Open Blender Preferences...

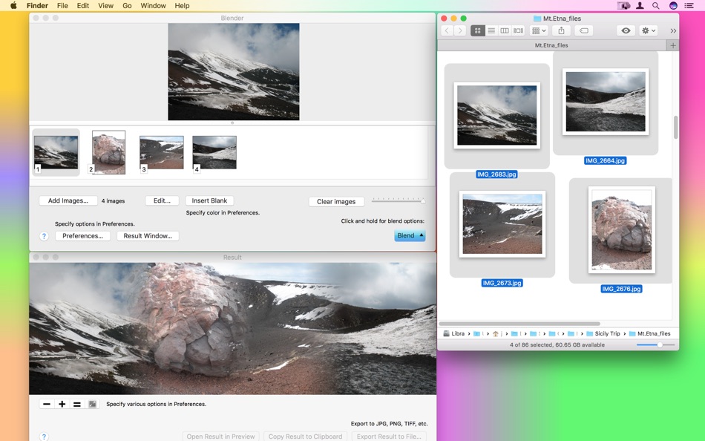coord(82,236)
